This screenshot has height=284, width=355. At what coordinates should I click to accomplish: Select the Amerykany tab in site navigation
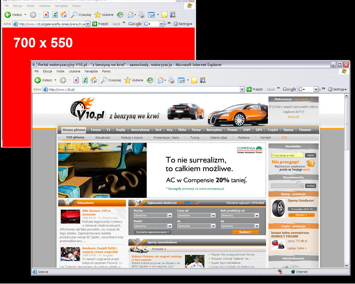(x=140, y=130)
